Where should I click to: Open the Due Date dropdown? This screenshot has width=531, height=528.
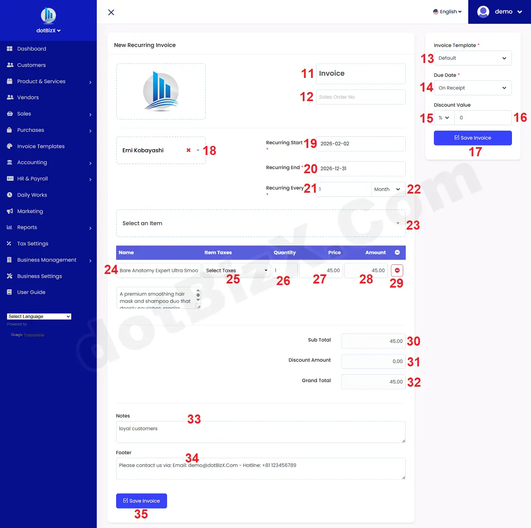tap(473, 88)
